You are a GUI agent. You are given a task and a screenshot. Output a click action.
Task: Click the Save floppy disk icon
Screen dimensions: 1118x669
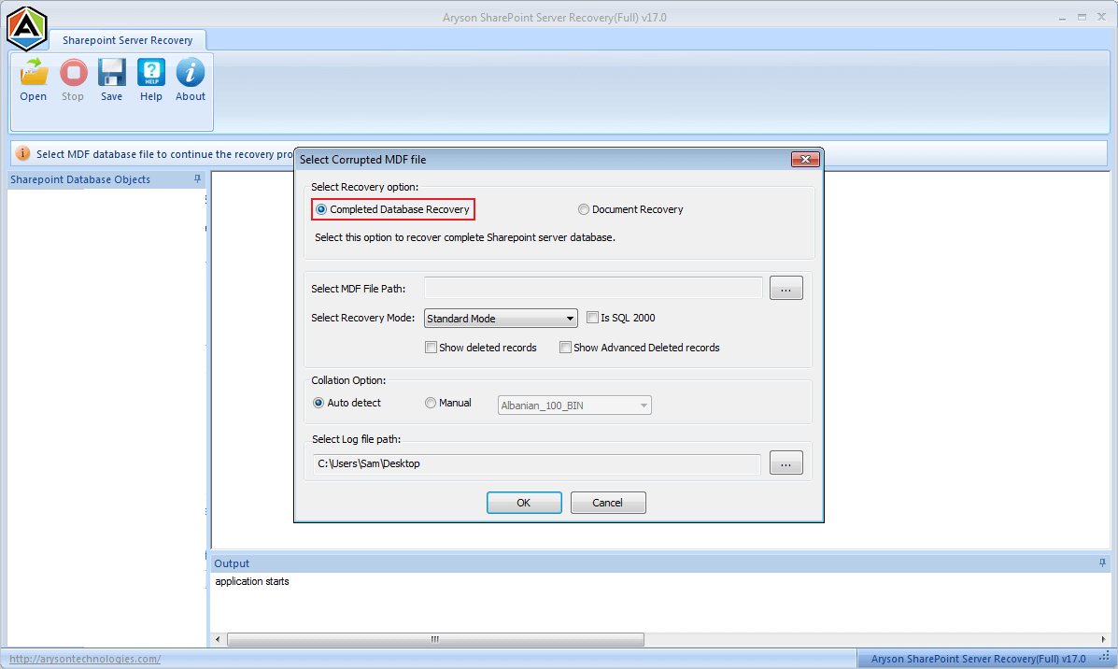(x=112, y=73)
